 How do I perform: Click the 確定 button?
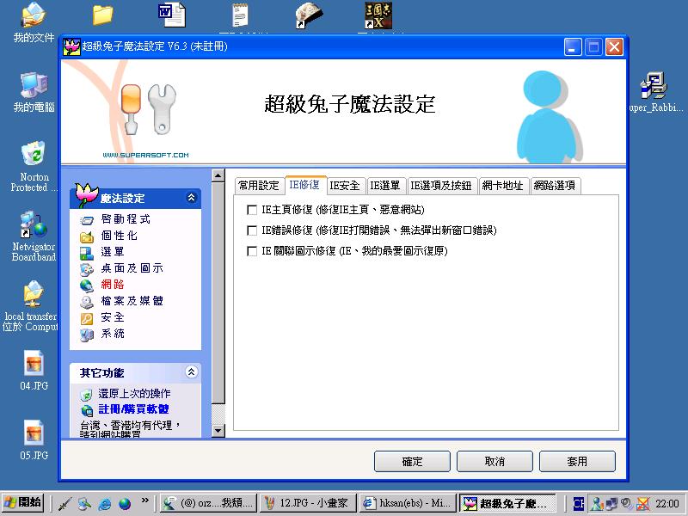[x=412, y=461]
